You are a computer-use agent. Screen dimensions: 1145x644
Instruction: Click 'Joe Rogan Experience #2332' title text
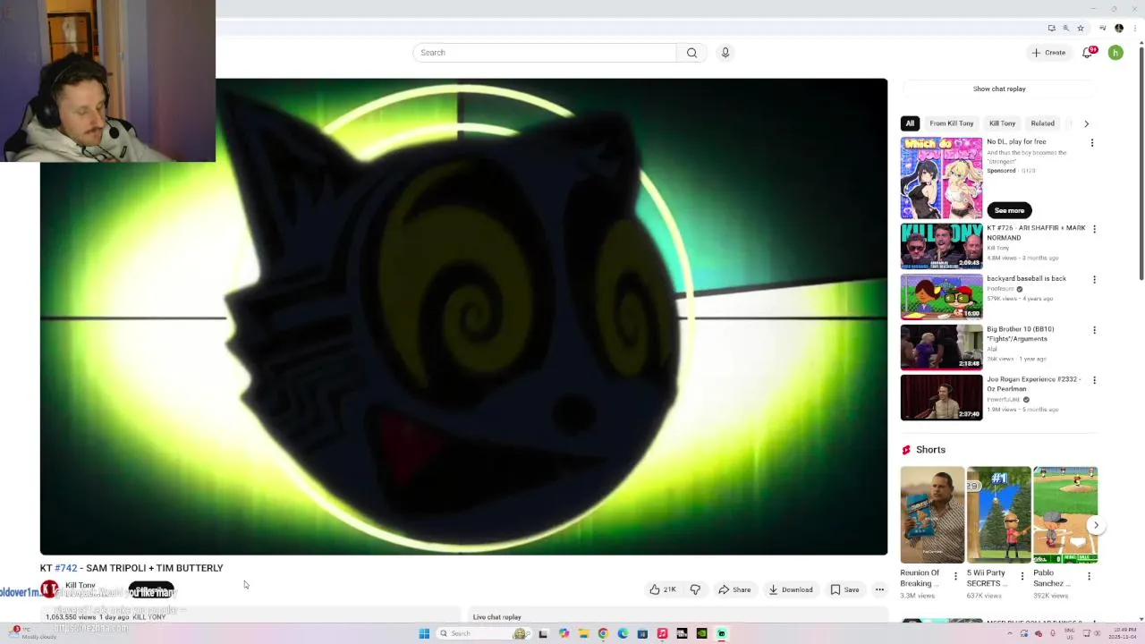tap(1034, 384)
